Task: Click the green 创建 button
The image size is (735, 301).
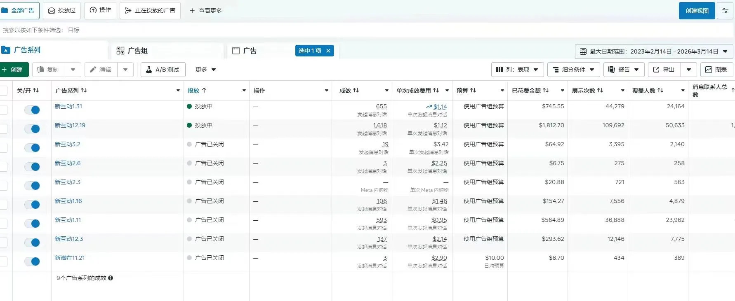Action: click(x=14, y=70)
